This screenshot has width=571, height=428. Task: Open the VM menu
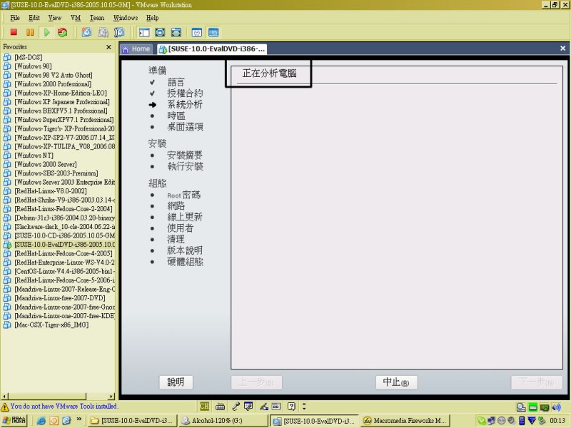coord(76,18)
